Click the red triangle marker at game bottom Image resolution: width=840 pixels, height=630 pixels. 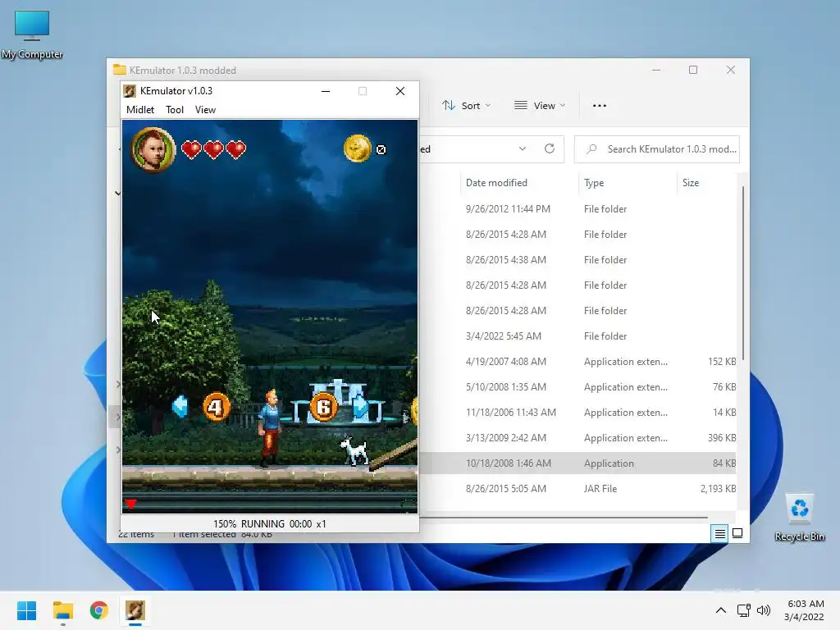tap(130, 504)
